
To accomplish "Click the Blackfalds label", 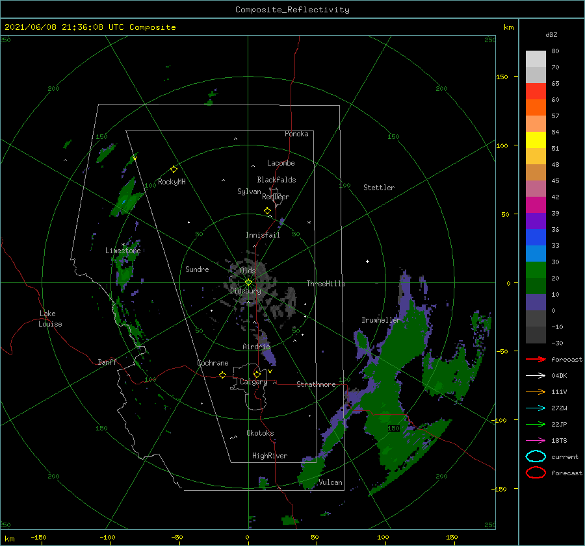I will (276, 180).
